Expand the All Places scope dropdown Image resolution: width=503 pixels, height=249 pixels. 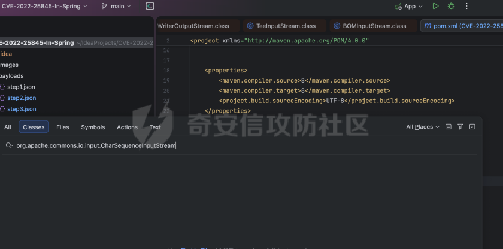pos(422,127)
